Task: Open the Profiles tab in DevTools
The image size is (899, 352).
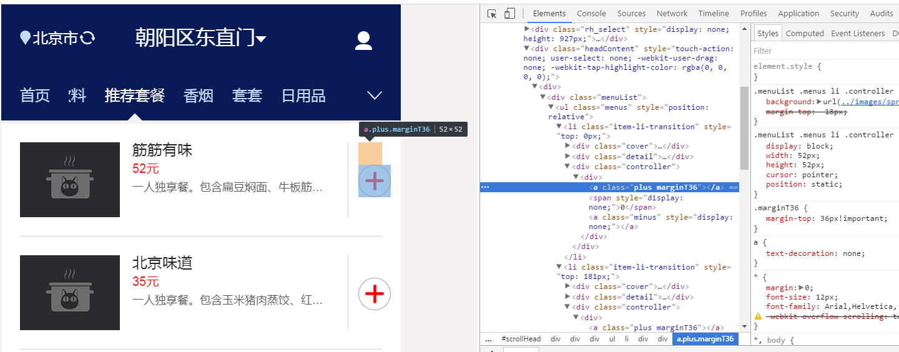Action: tap(754, 13)
